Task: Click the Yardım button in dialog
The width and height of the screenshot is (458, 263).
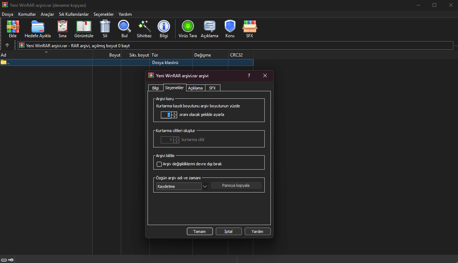Action: (258, 232)
